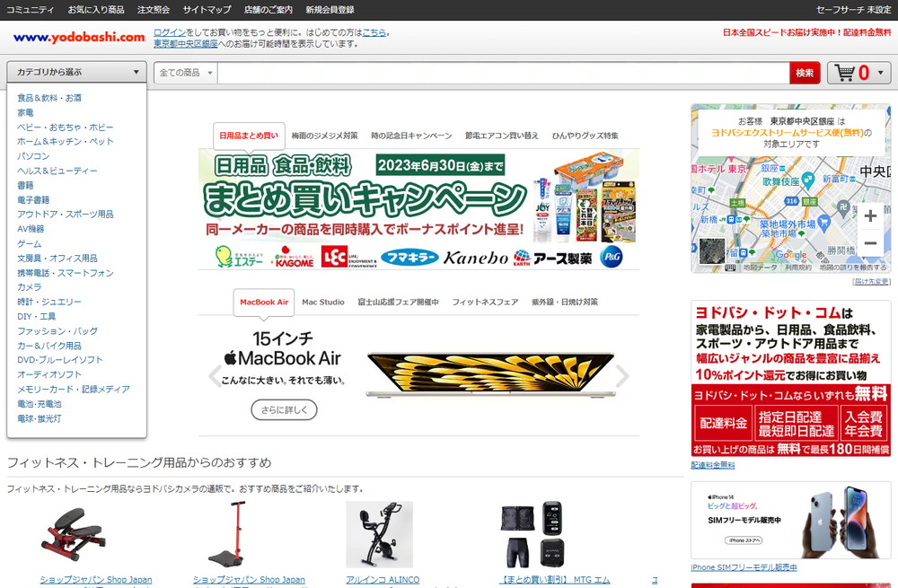Select アウトドア・スポーツ用品 category
The height and width of the screenshot is (588, 898).
66,215
